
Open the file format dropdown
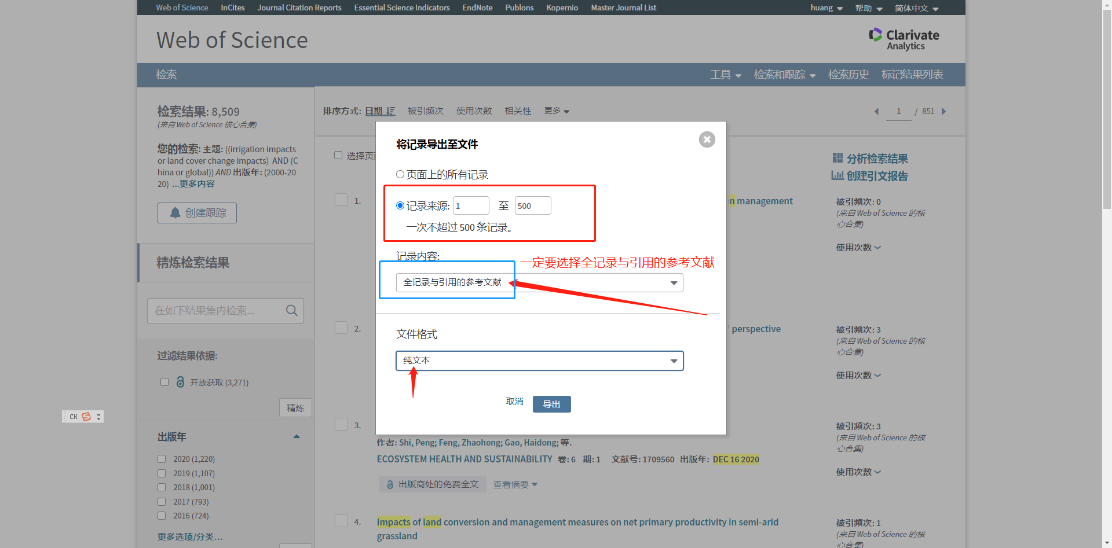tap(540, 361)
